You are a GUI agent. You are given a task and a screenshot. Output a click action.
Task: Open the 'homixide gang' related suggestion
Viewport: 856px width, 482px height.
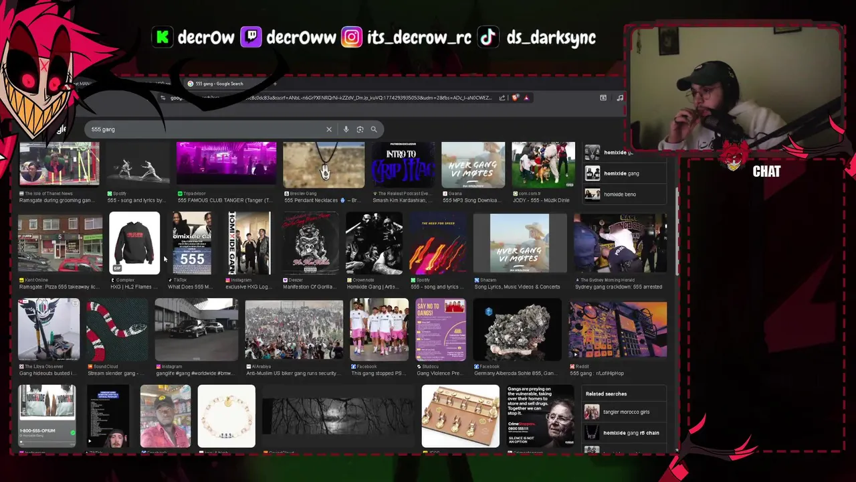625,173
